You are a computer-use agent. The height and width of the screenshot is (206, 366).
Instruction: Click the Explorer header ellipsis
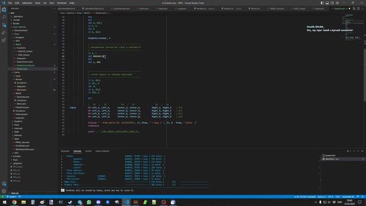pyautogui.click(x=54, y=9)
